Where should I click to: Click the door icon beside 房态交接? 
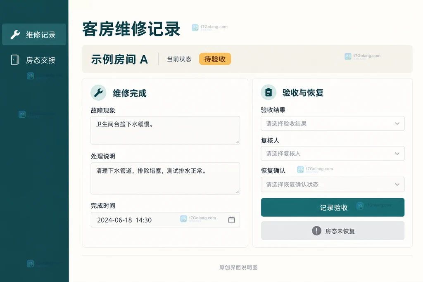(15, 60)
